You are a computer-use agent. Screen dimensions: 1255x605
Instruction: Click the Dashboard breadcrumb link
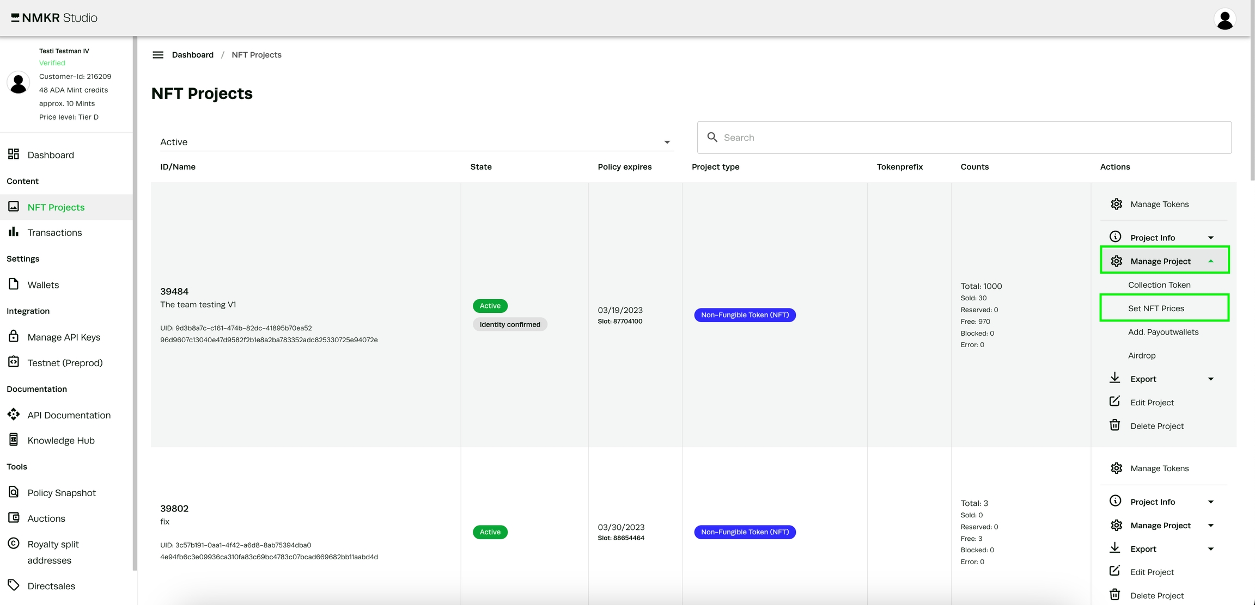[x=193, y=55]
